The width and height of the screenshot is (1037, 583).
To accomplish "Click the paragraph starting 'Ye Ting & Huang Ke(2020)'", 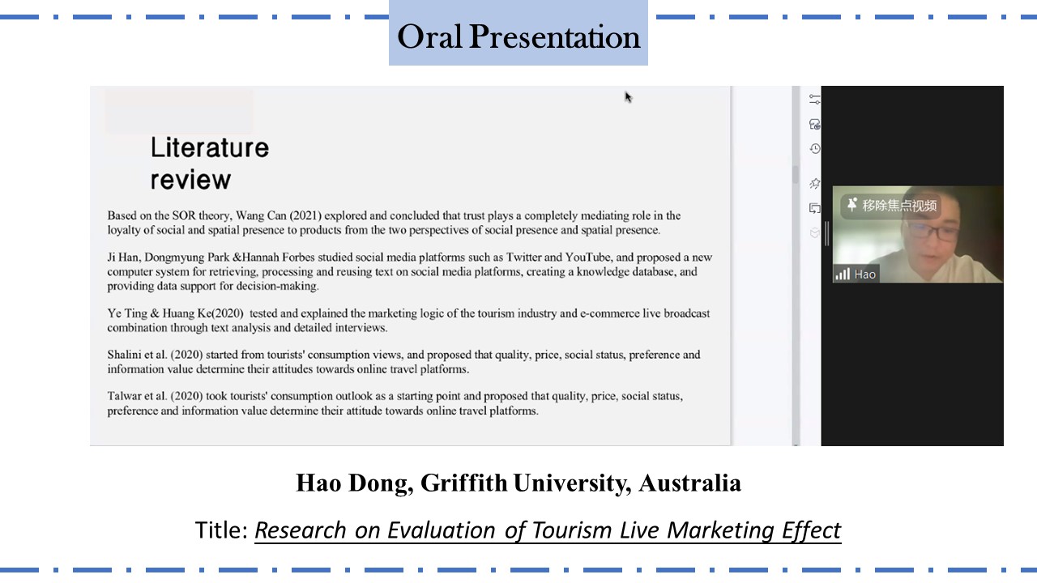I will click(408, 320).
